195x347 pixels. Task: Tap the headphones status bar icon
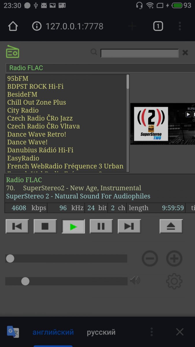coord(139,5)
